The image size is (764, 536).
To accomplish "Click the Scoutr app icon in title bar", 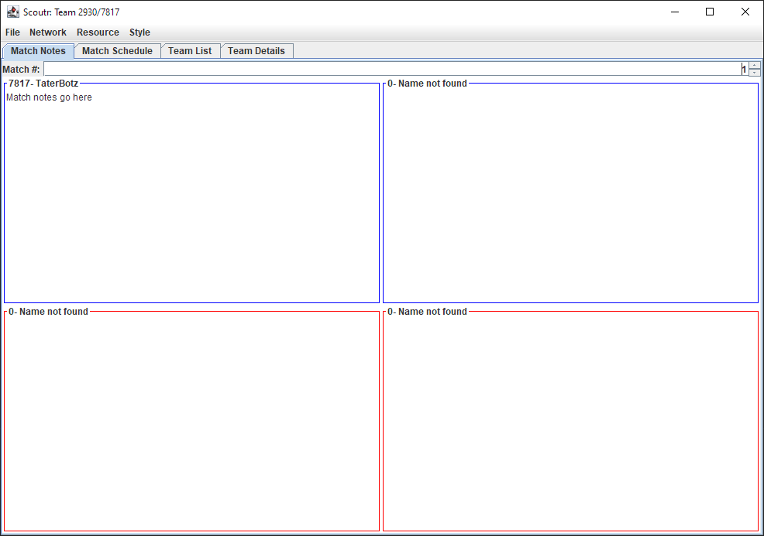I will [12, 12].
